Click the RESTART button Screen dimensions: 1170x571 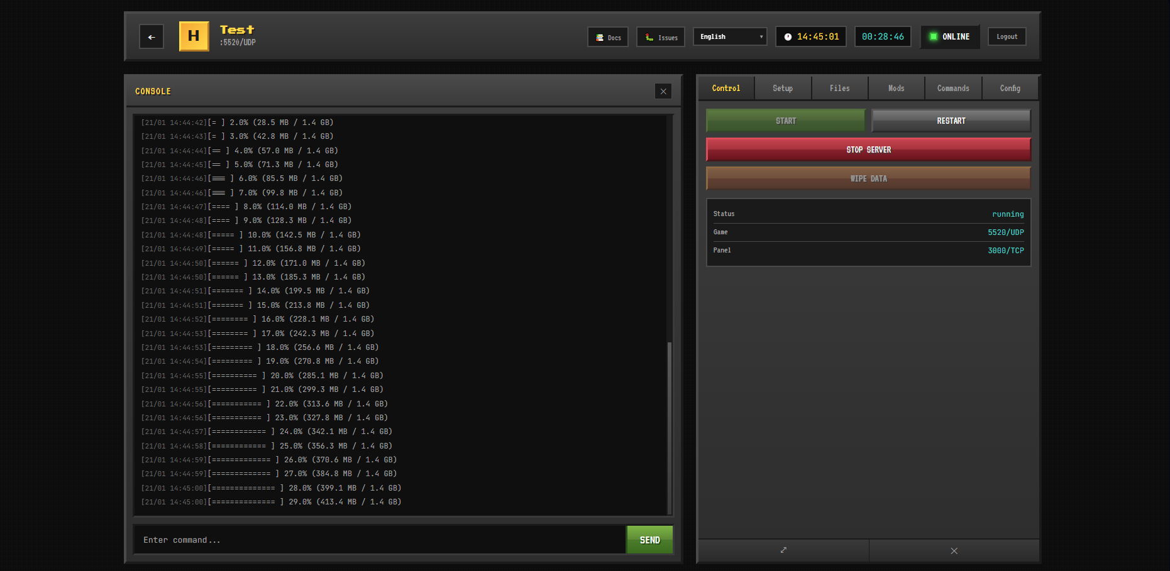tap(951, 121)
